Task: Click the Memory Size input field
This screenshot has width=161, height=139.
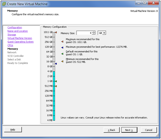Action: pyautogui.click(x=84, y=33)
